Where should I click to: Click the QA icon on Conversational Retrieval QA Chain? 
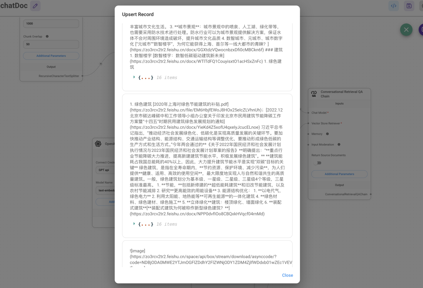[313, 94]
